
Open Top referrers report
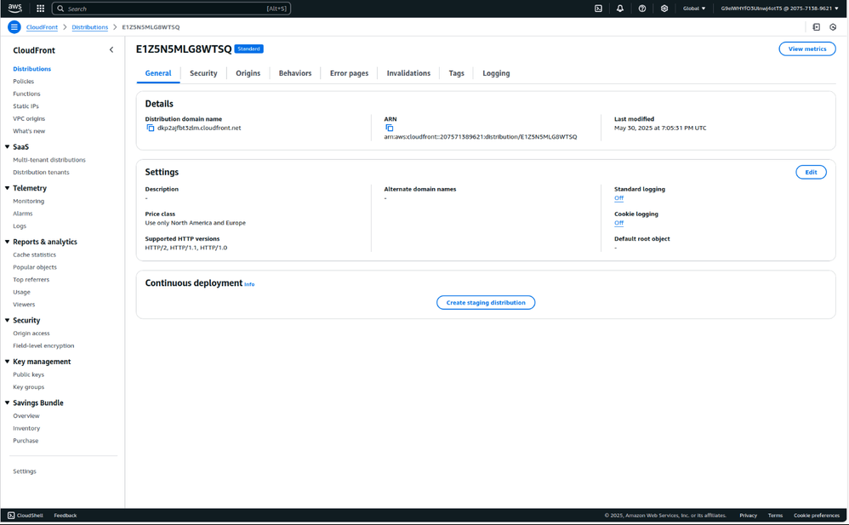(31, 280)
